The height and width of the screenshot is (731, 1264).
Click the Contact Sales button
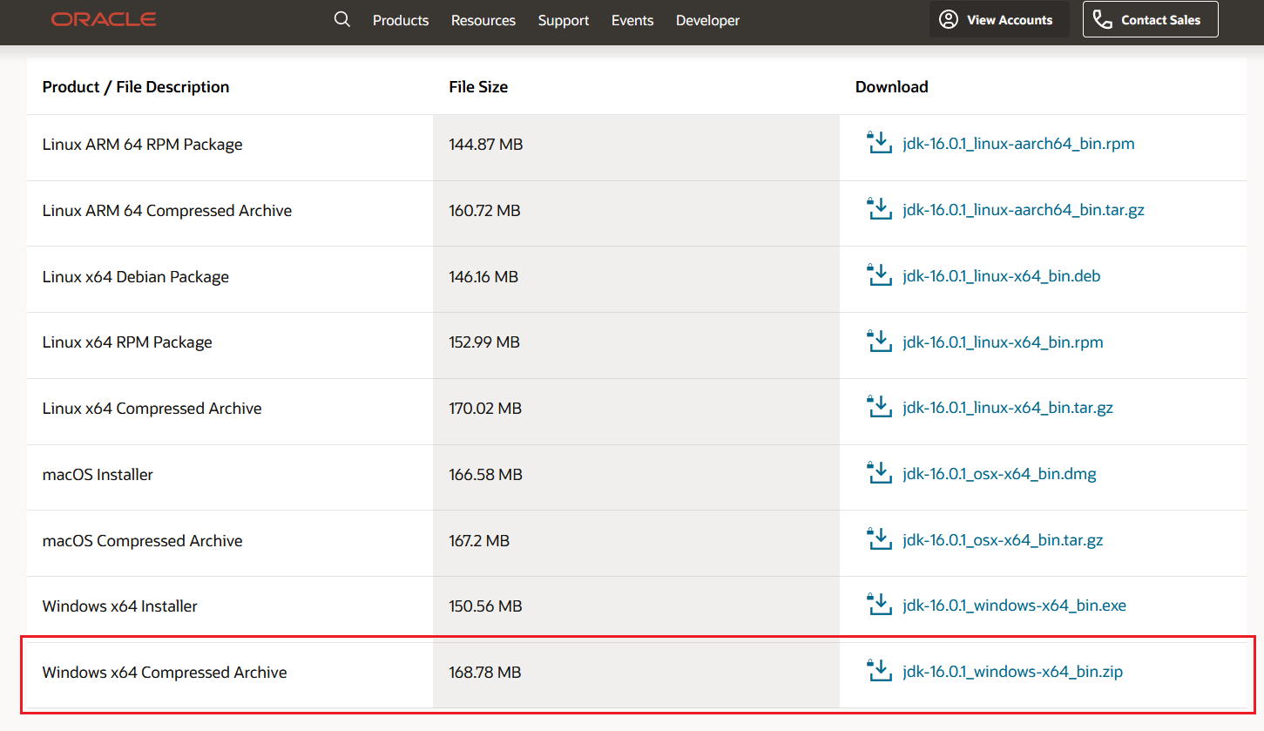pyautogui.click(x=1151, y=19)
